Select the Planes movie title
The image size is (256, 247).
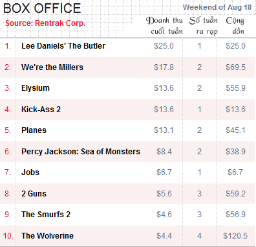coord(34,130)
